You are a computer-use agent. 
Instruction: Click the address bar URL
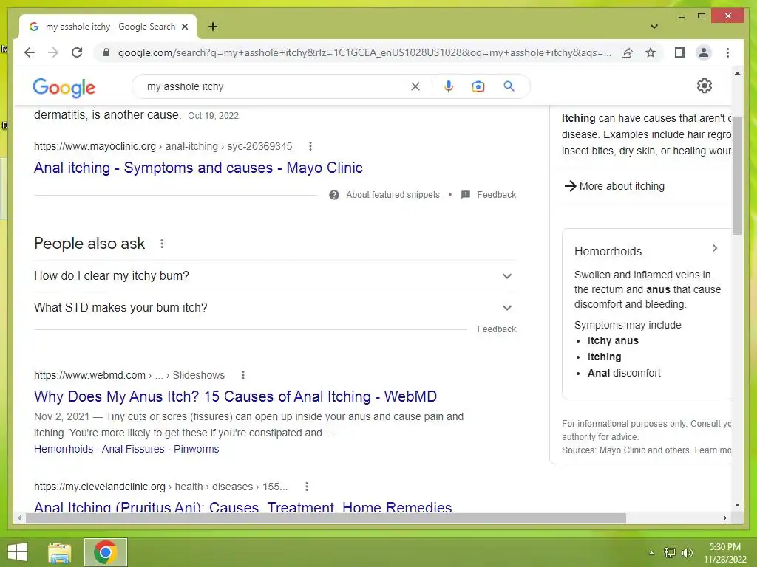364,52
